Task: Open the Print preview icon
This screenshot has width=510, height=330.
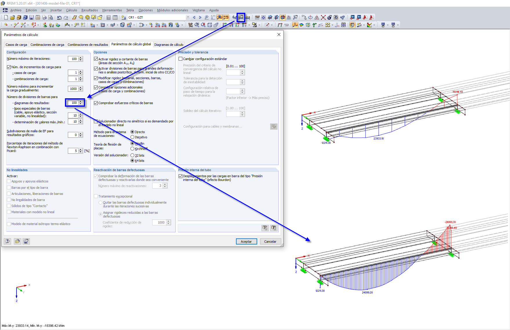Action: [50, 17]
